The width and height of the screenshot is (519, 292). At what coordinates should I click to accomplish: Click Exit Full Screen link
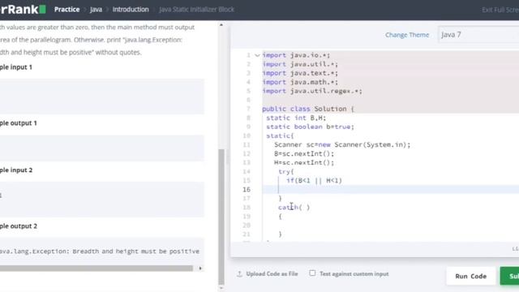pyautogui.click(x=500, y=10)
